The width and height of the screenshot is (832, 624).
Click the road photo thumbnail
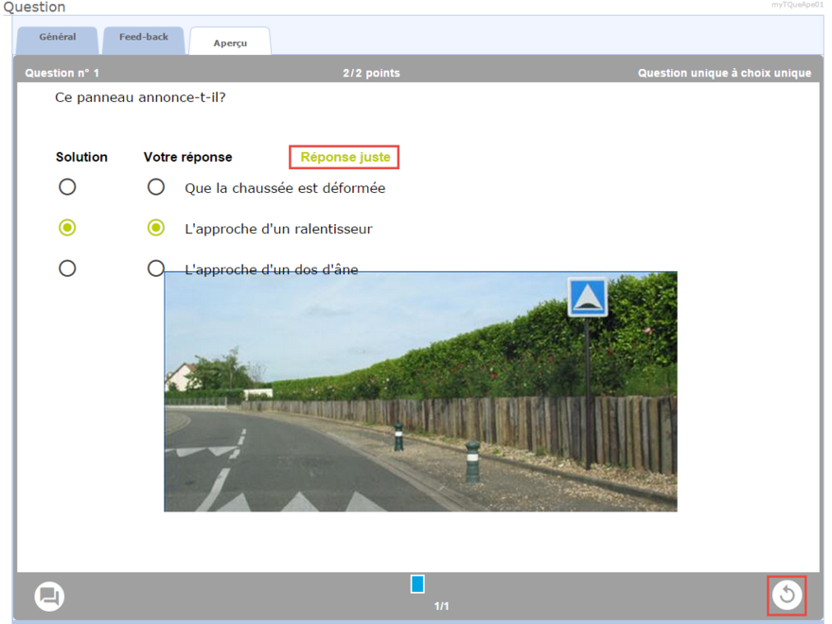(x=420, y=407)
